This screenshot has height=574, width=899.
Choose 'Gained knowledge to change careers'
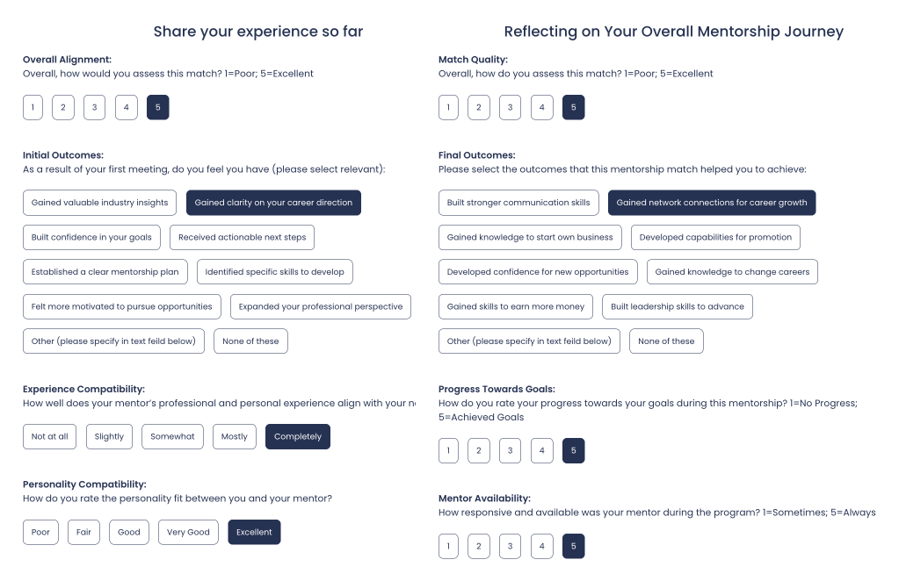point(732,272)
